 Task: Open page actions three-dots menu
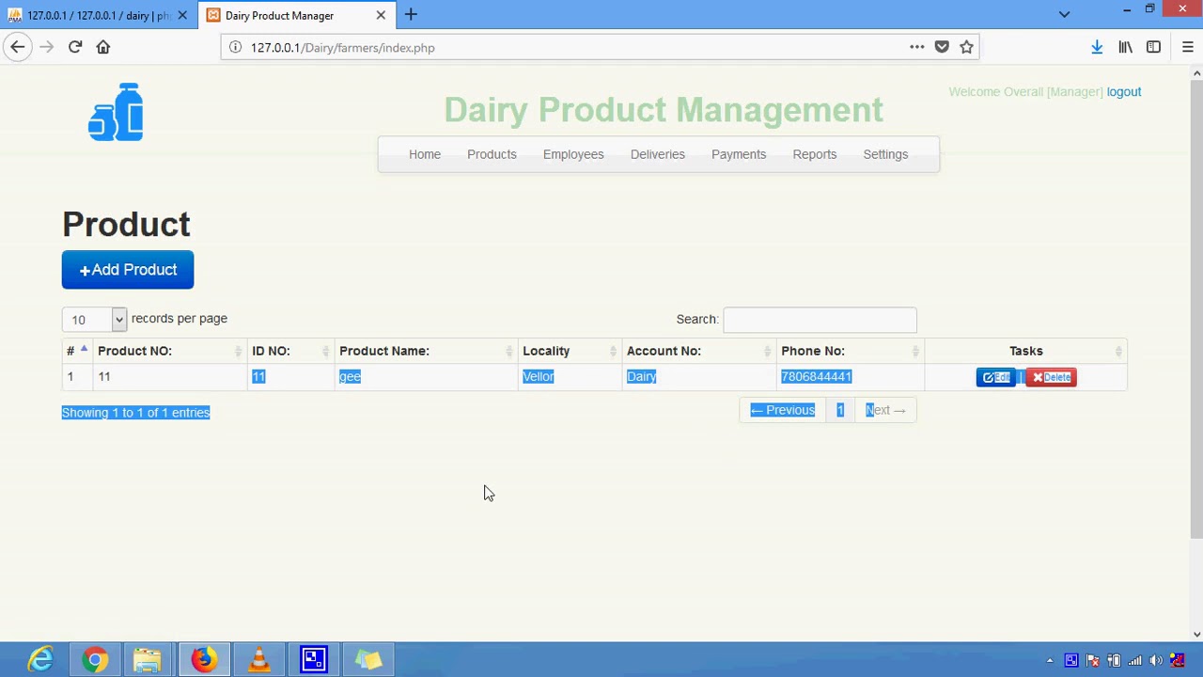(x=916, y=47)
